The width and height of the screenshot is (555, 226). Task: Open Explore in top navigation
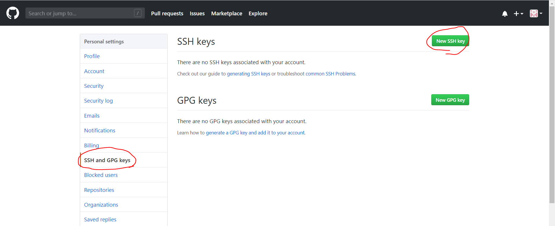[258, 13]
